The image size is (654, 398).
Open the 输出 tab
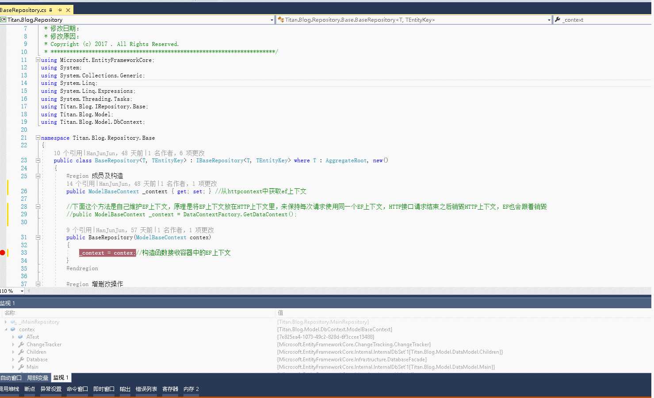[x=125, y=389]
